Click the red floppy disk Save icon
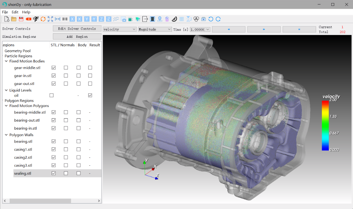 (x=21, y=19)
